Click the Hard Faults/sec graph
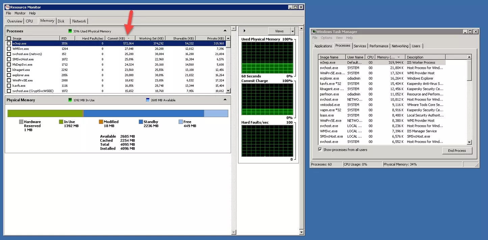Screen dimensions: 488x240 click(267, 141)
